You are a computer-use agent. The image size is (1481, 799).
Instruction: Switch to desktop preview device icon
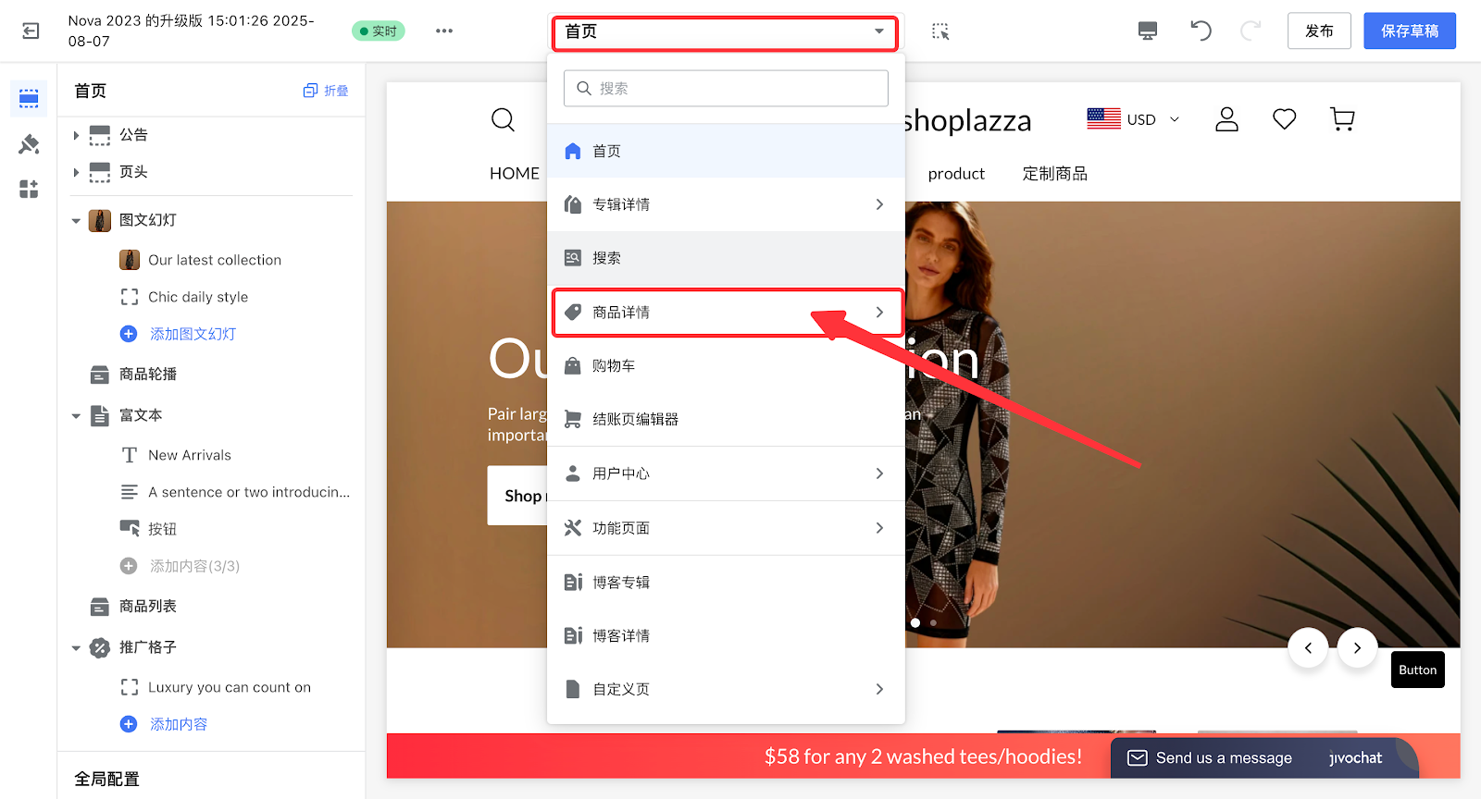pyautogui.click(x=1148, y=31)
